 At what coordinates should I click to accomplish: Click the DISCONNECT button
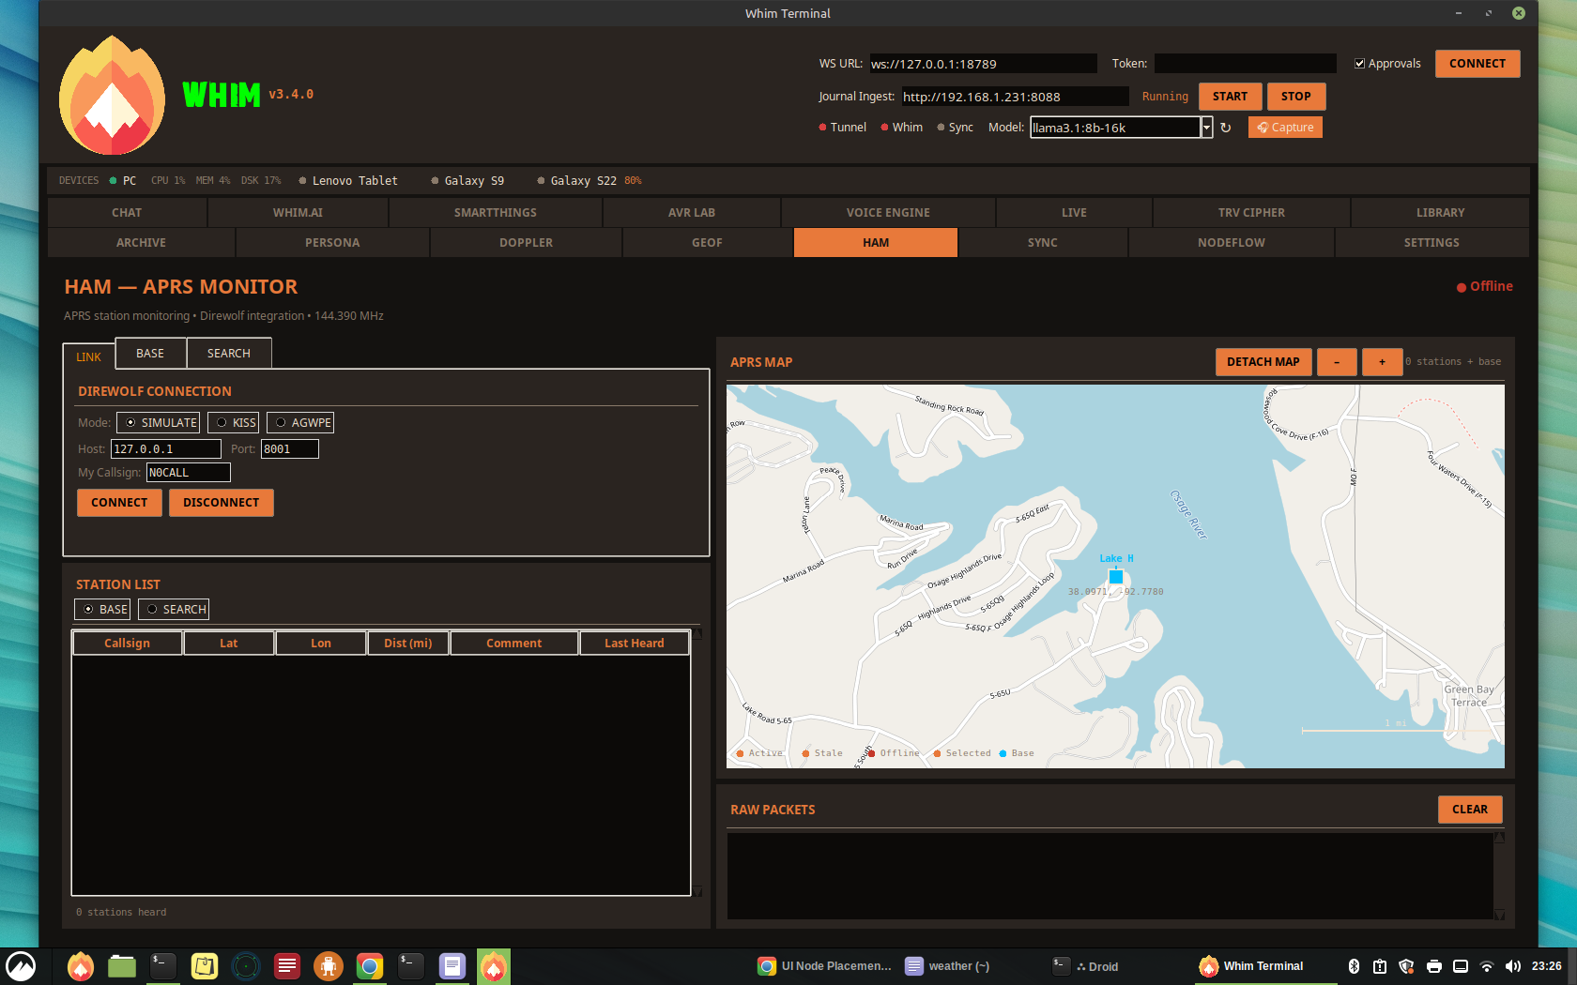click(x=222, y=503)
